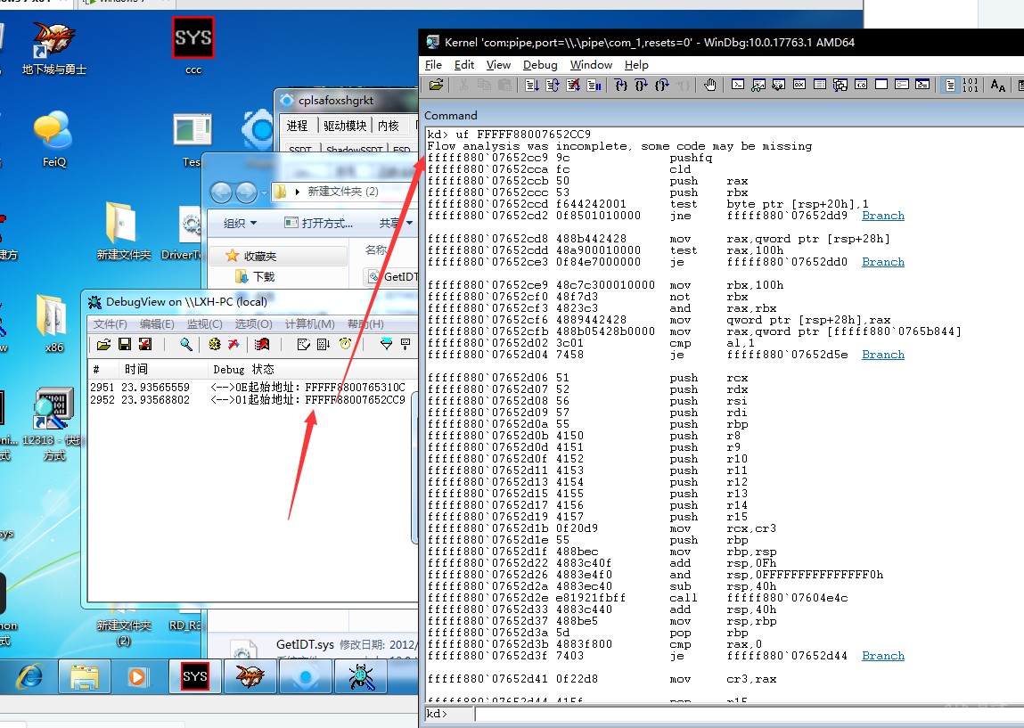
Task: Open the Command window icon in WinDbg toolbar
Action: point(738,85)
